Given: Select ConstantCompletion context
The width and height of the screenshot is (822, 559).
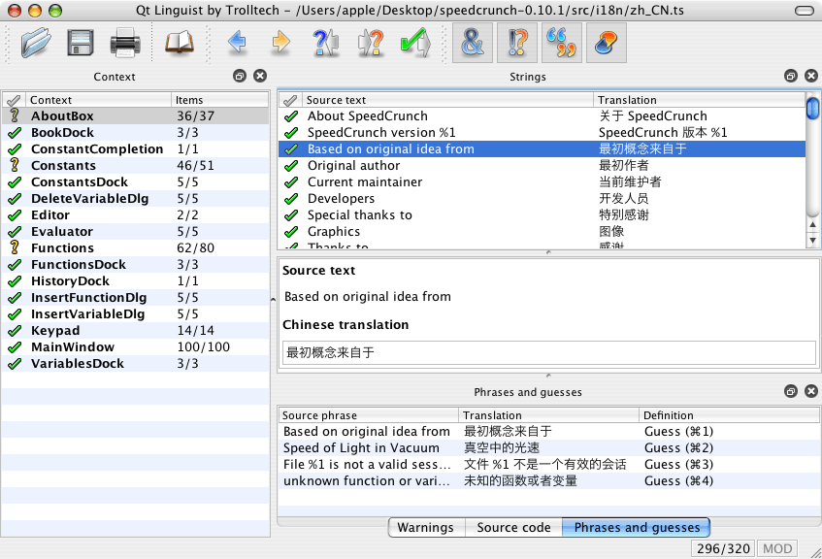Looking at the screenshot, I should [x=135, y=148].
